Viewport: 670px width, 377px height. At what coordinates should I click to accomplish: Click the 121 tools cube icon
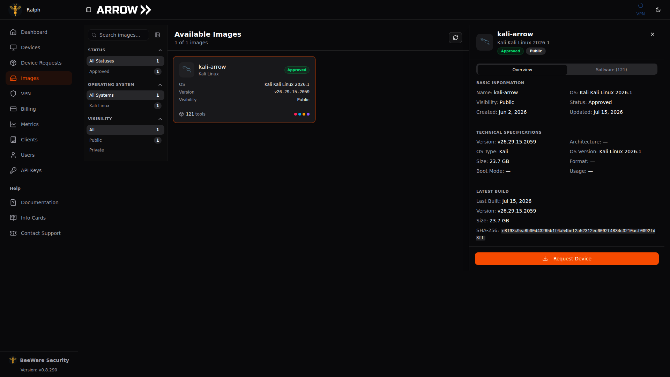click(181, 114)
